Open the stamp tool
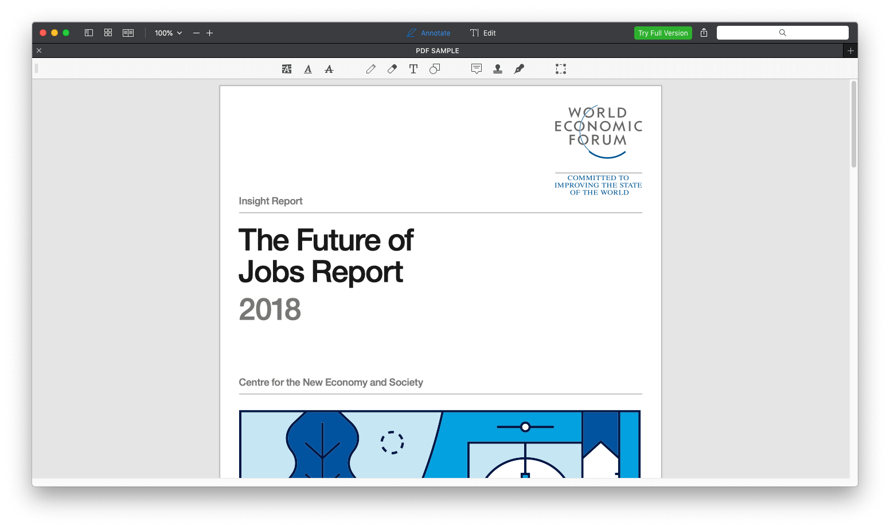Image resolution: width=890 pixels, height=529 pixels. pyautogui.click(x=497, y=69)
